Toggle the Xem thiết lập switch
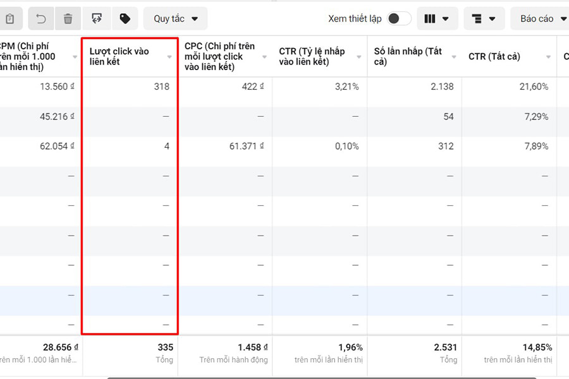Viewport: 569px width, 379px height. 399,19
